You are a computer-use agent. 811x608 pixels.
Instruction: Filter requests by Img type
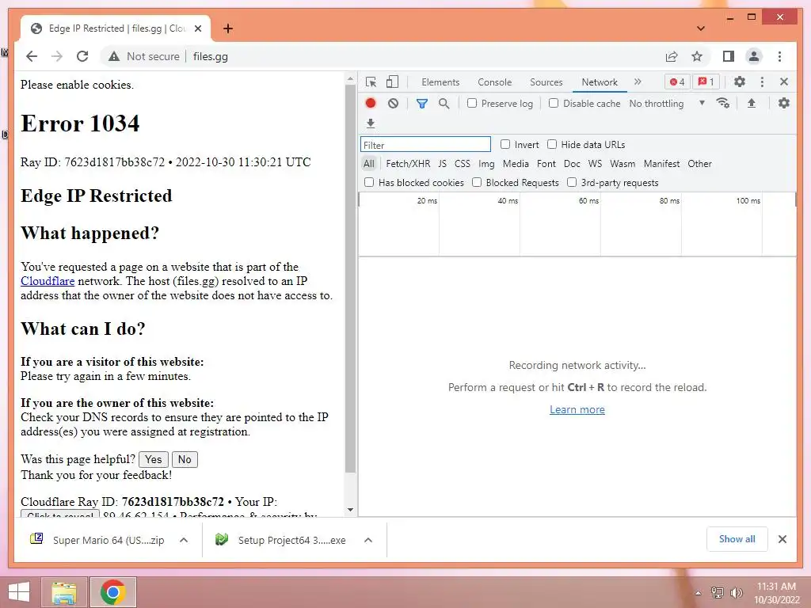[486, 164]
